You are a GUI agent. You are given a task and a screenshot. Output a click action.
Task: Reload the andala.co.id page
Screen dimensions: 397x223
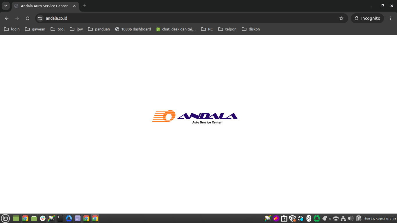point(28,18)
